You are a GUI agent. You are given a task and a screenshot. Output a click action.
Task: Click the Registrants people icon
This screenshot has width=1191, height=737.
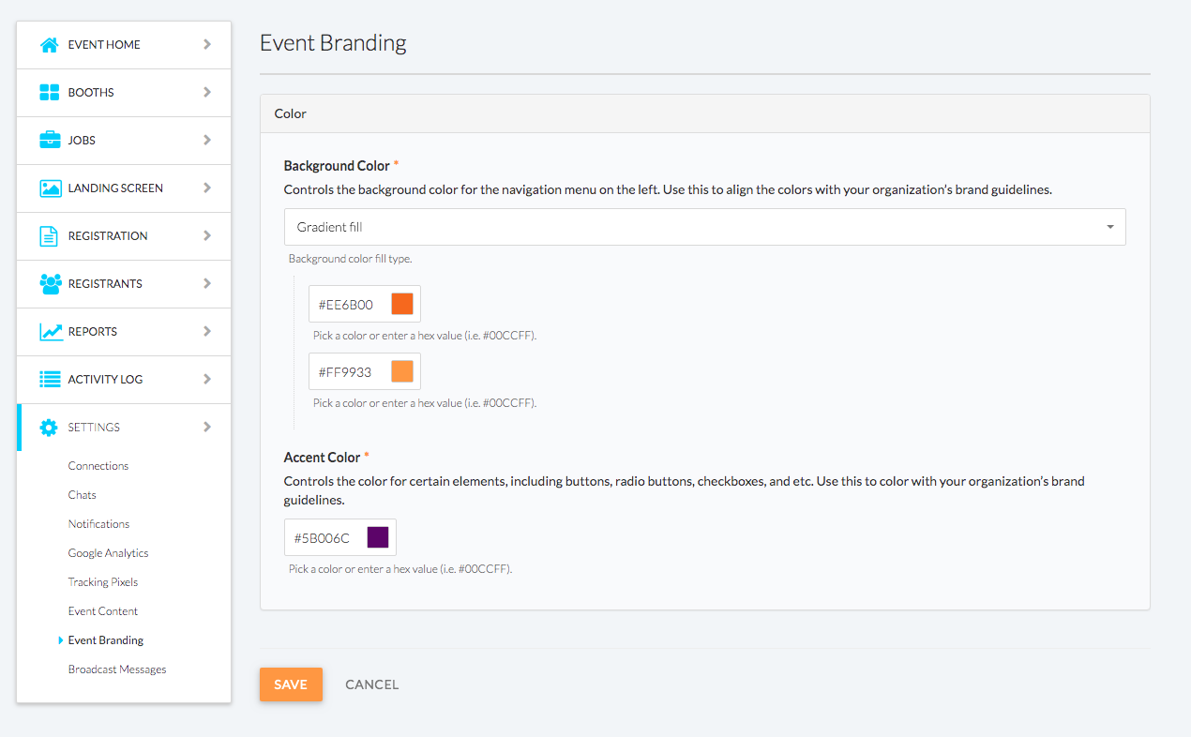click(x=50, y=284)
